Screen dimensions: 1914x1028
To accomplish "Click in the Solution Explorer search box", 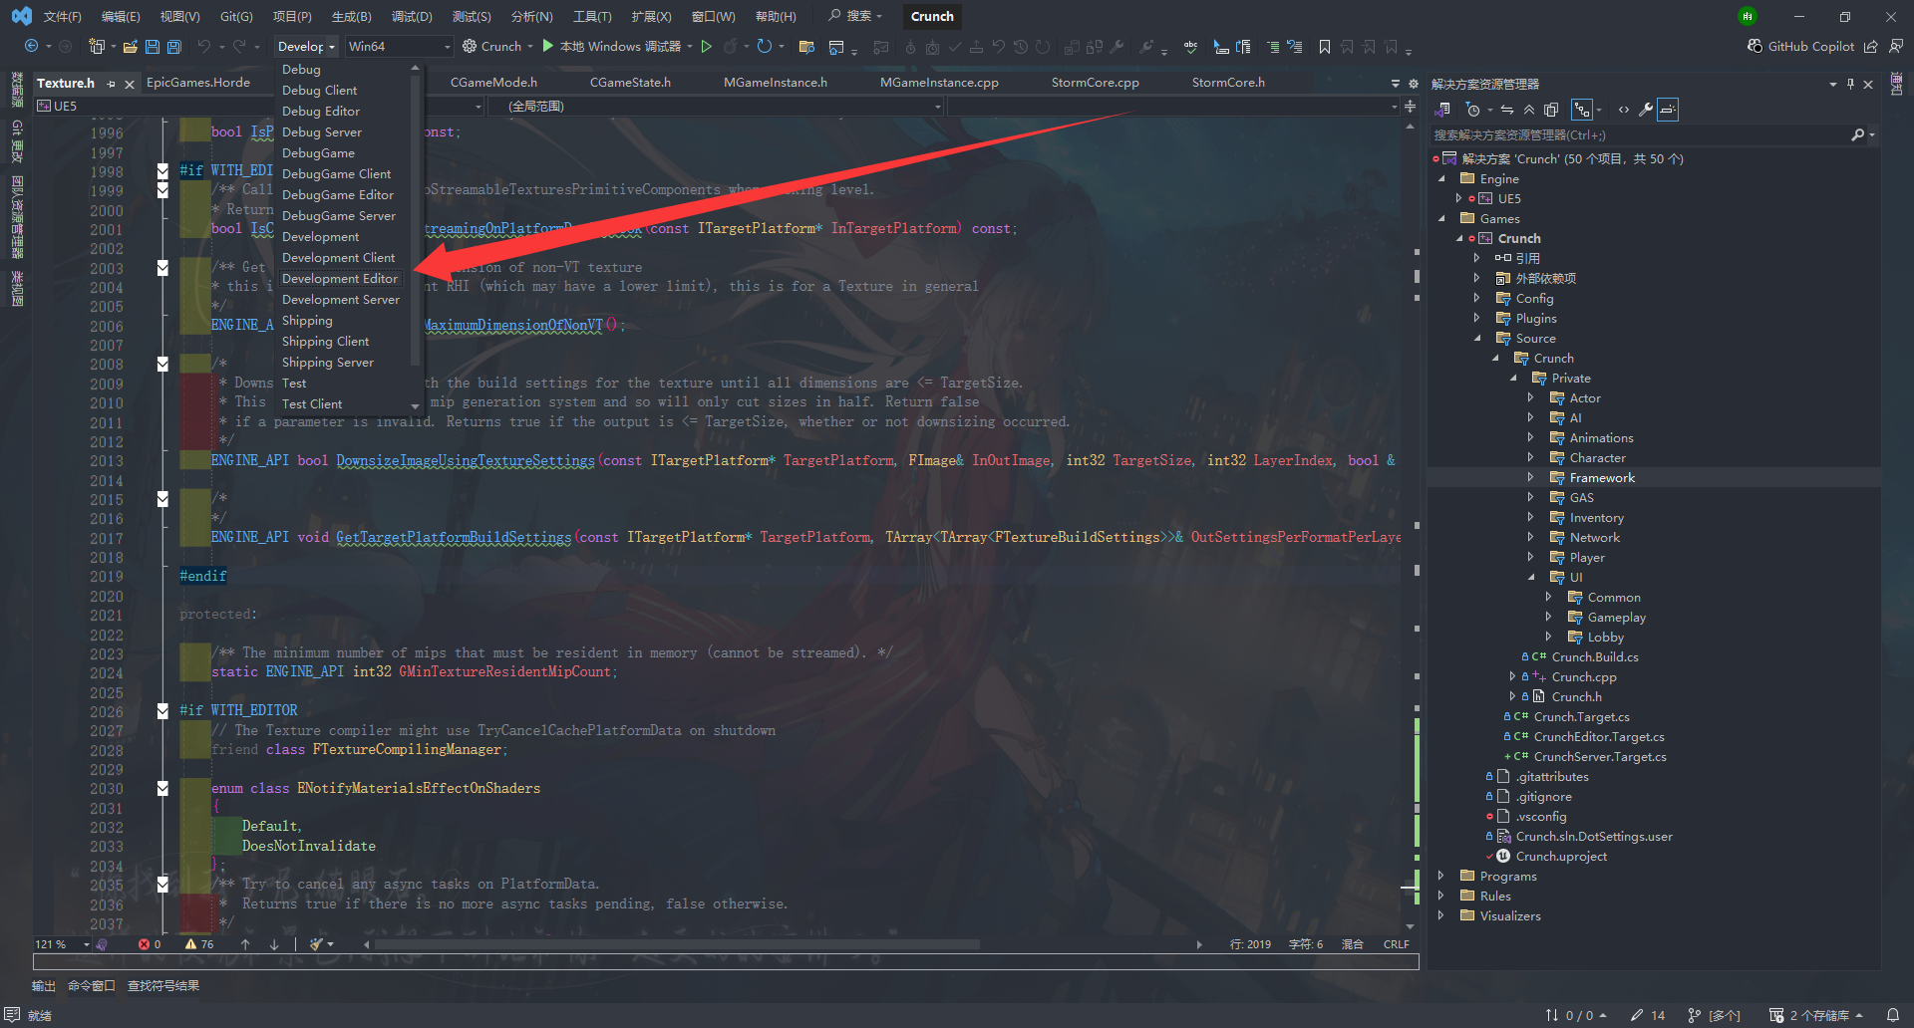I will click(1640, 135).
